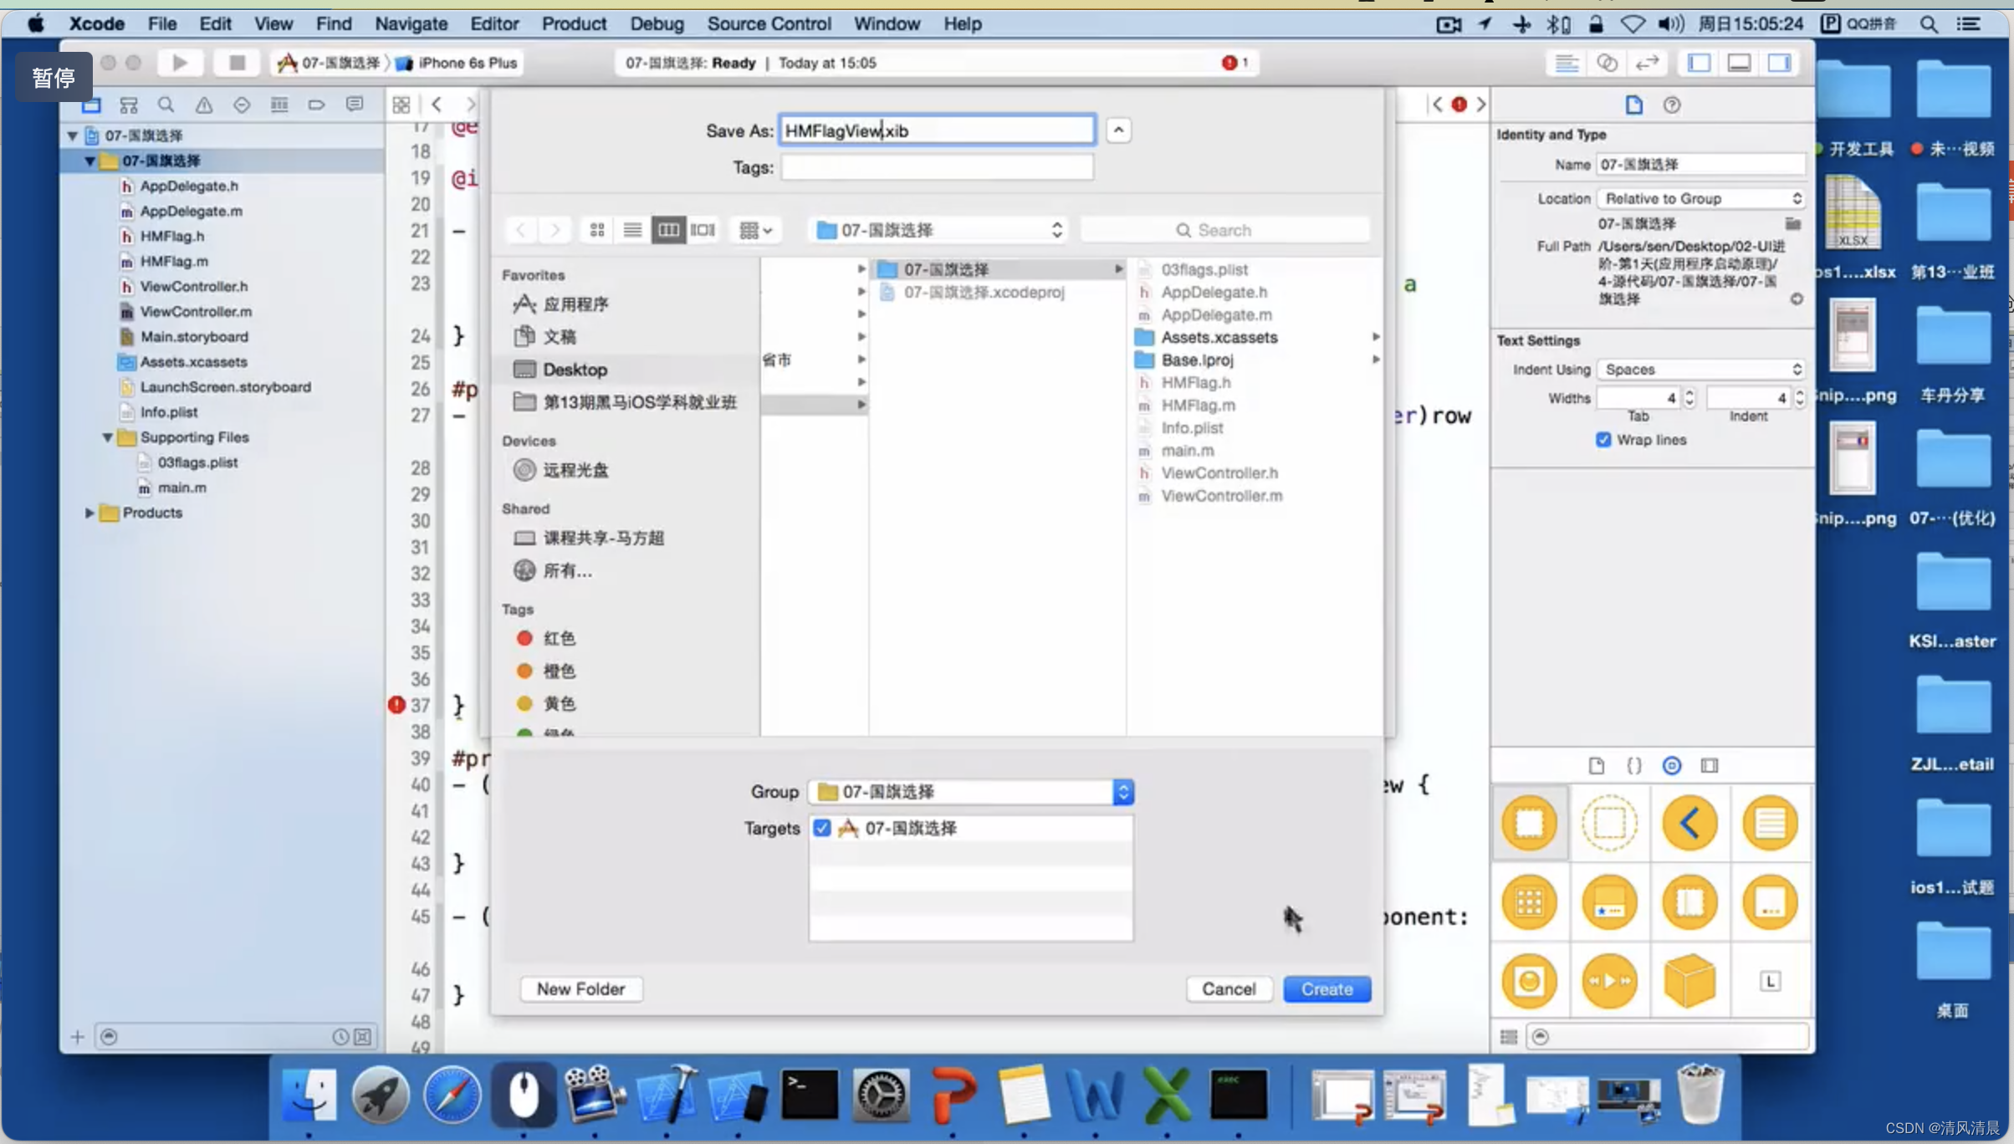Edit the Save As filename input field
This screenshot has width=2014, height=1144.
click(x=938, y=130)
